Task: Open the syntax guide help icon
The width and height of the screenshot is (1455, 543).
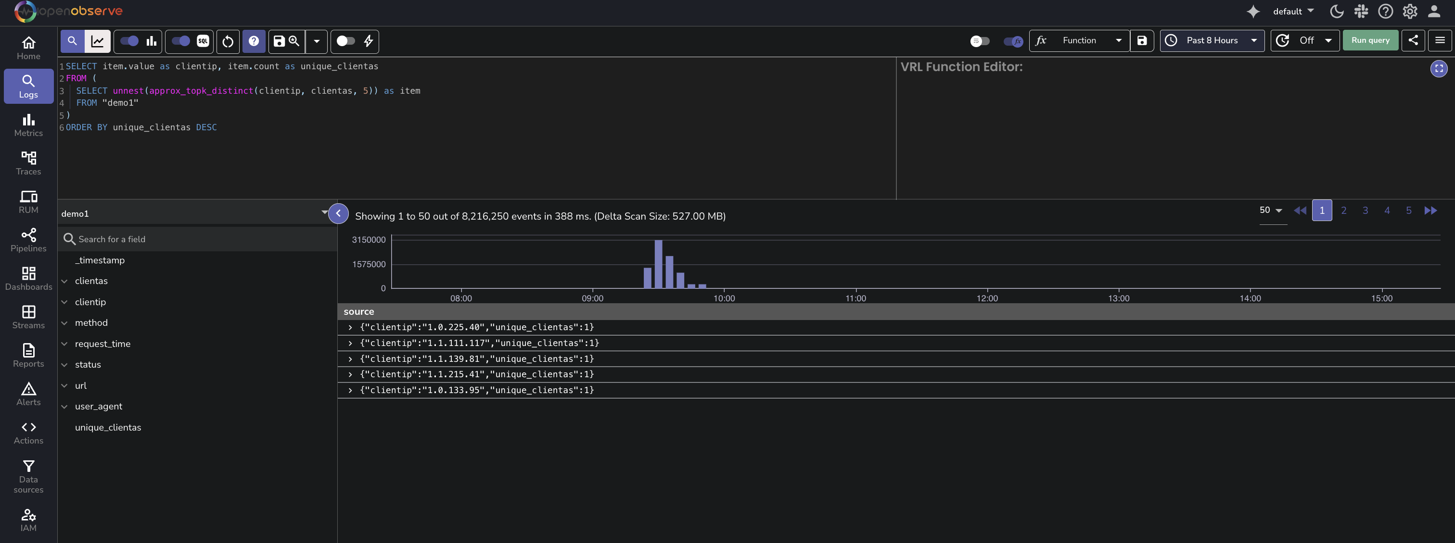Action: click(254, 41)
